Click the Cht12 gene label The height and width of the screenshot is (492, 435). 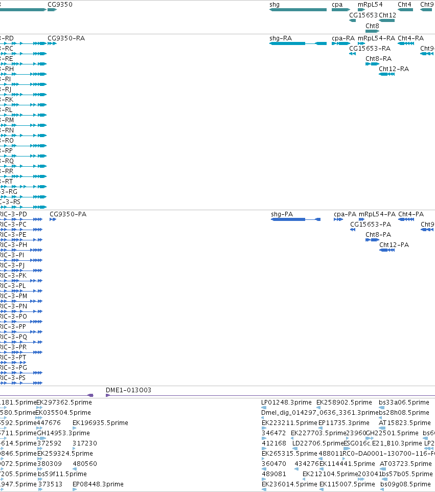click(387, 15)
